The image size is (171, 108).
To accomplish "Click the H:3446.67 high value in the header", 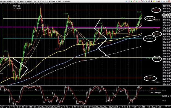I will (28, 1).
